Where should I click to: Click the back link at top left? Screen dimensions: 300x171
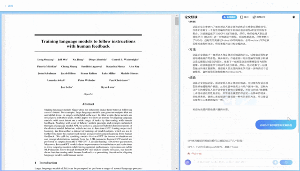coord(9,6)
